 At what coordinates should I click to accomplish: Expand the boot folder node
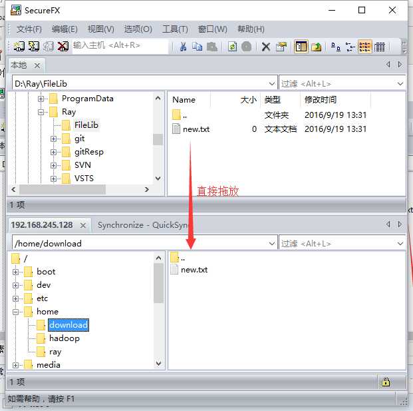tap(15, 272)
